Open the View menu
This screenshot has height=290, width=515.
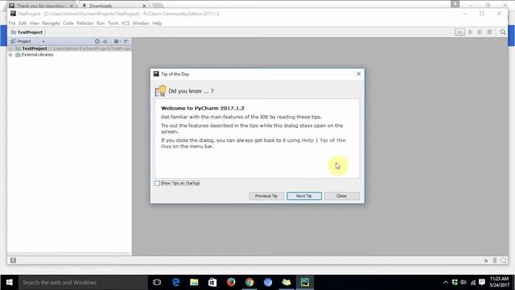click(34, 23)
